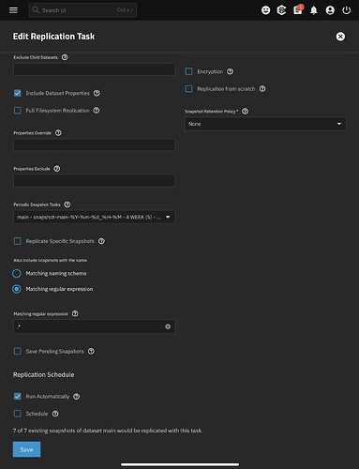359x469 pixels.
Task: Show help for Properties Override
Action: coord(58,133)
